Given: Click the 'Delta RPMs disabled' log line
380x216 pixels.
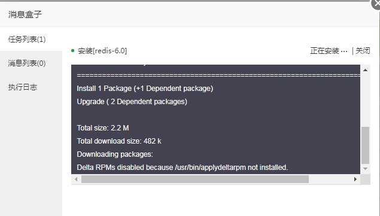Looking at the screenshot, I should (183, 168).
